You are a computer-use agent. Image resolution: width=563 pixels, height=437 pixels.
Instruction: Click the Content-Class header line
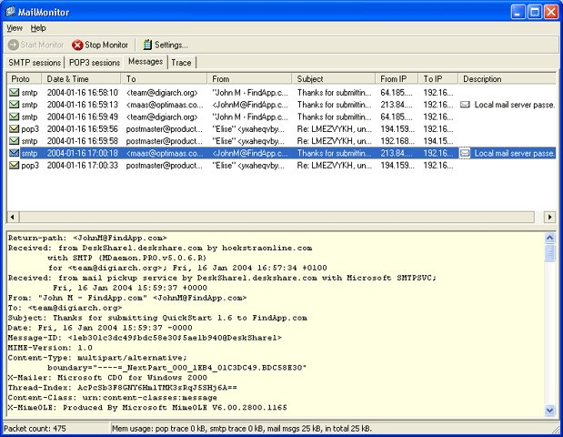113,398
